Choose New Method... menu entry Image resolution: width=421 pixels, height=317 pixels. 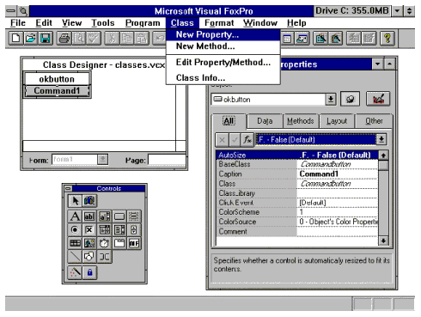coord(223,46)
